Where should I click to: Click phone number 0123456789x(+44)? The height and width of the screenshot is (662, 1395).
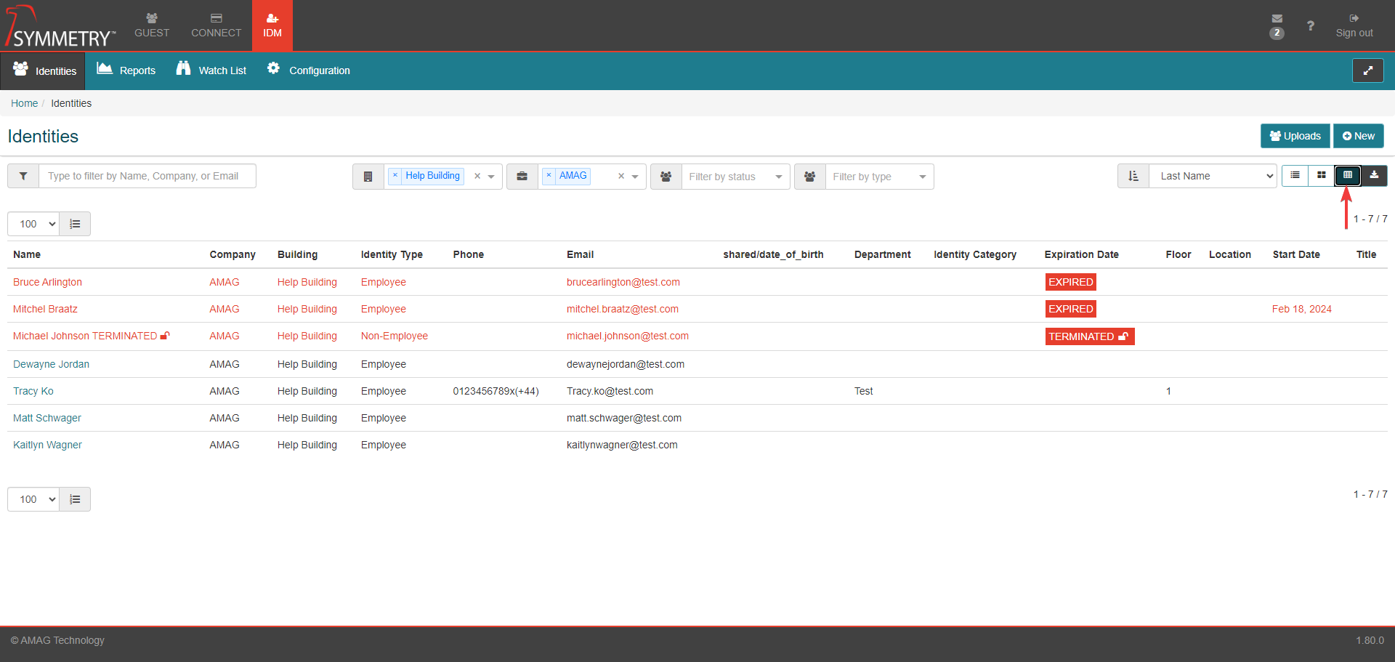(496, 391)
